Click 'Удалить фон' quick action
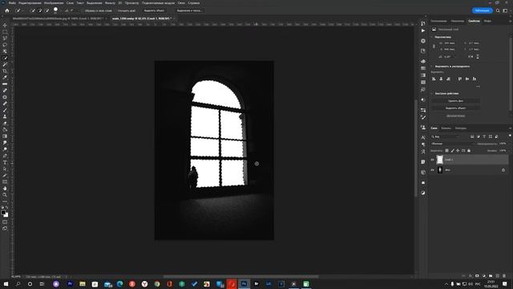Viewport: 513px width, 289px height. 456,101
